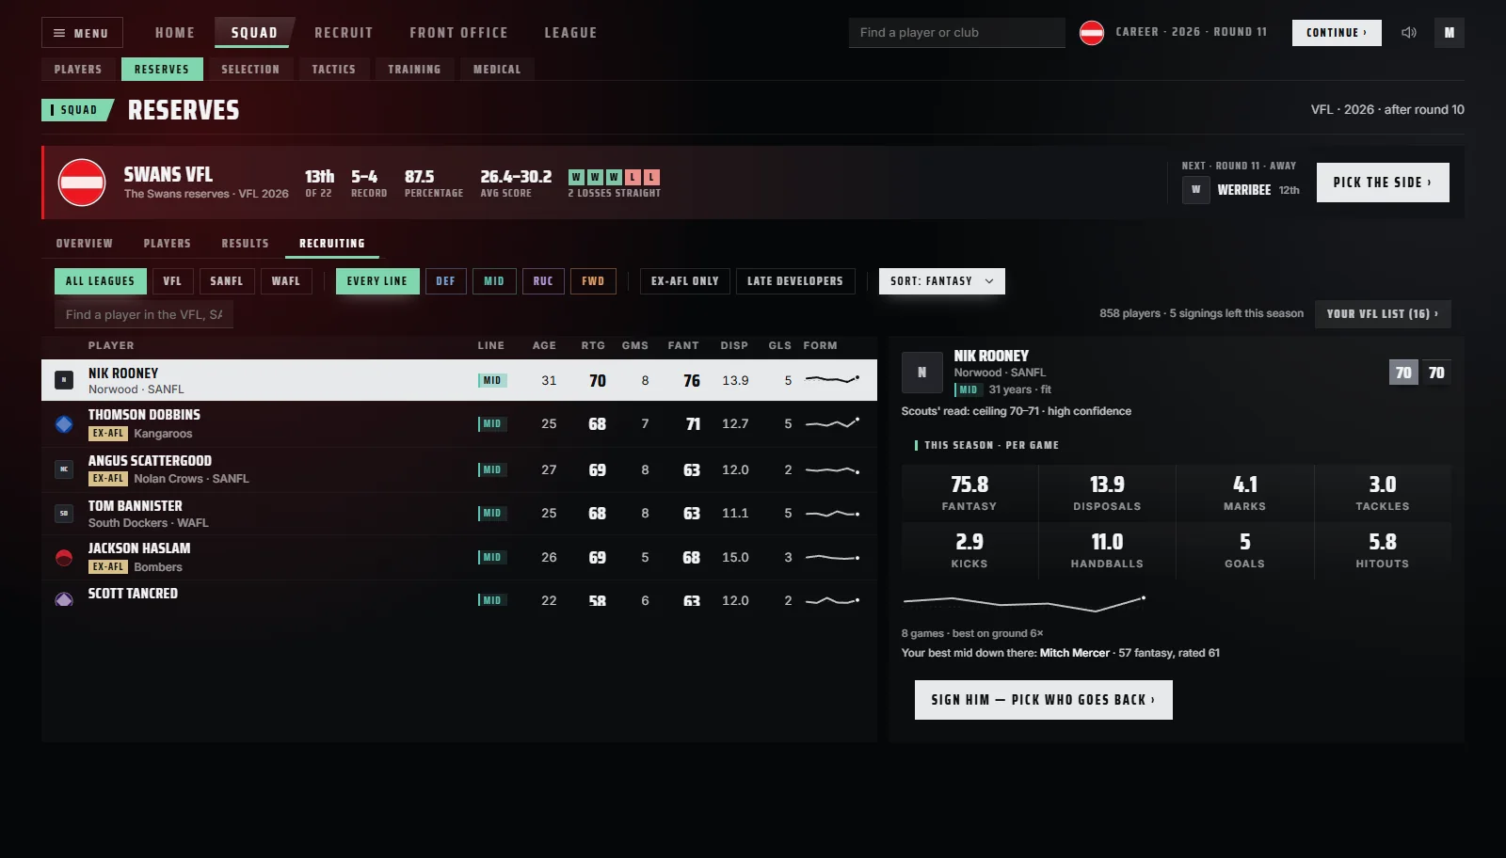Select the lighter 70 rating swatch
This screenshot has height=858, width=1506.
(1403, 373)
